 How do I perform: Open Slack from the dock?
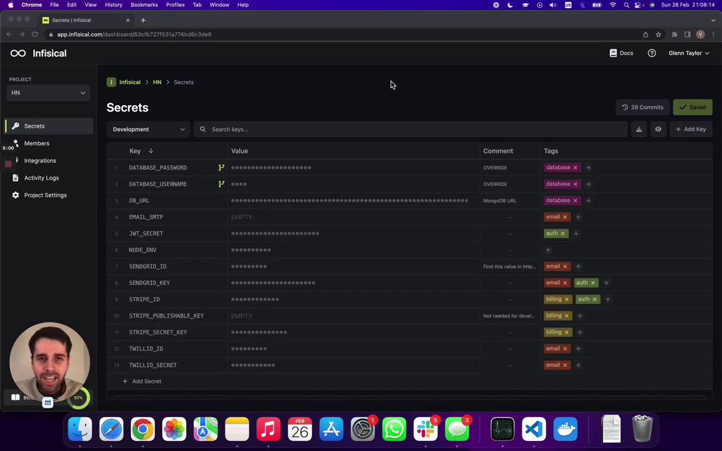pyautogui.click(x=426, y=429)
